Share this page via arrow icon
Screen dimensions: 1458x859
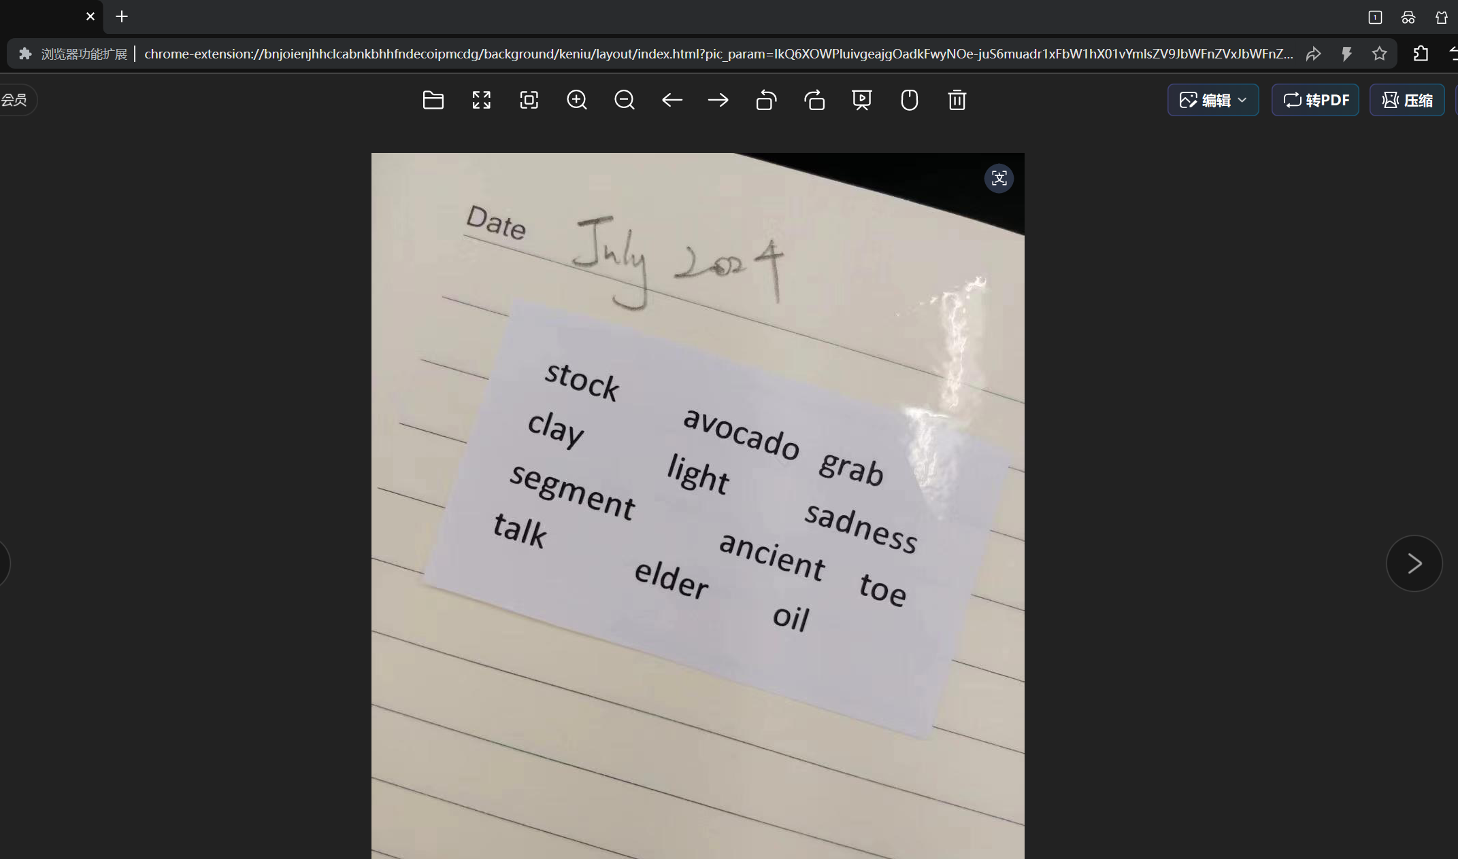(1313, 54)
